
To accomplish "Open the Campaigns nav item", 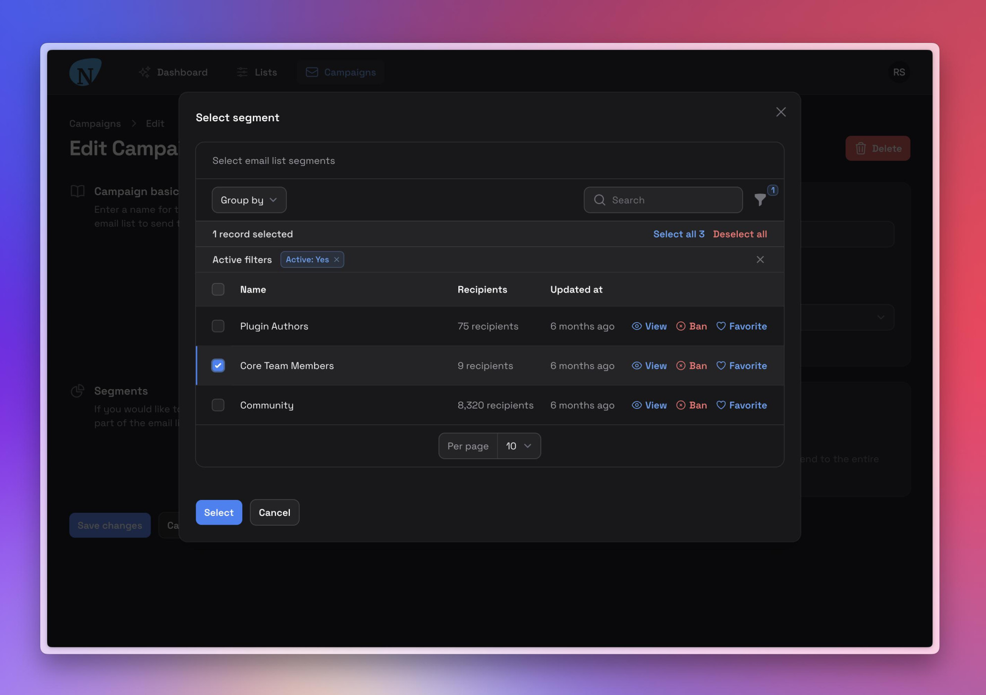I will tap(341, 72).
